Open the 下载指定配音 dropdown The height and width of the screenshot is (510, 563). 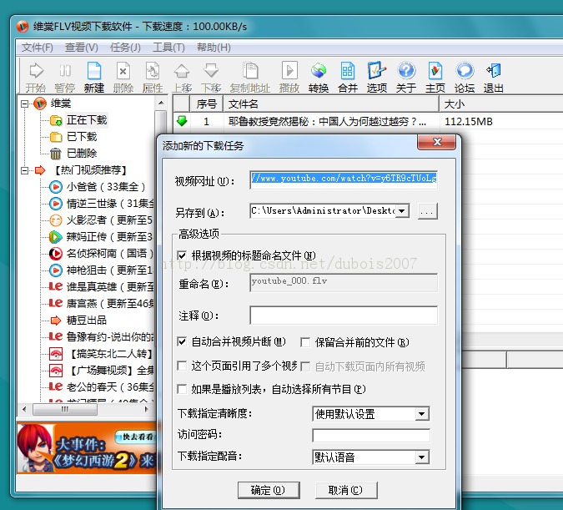pyautogui.click(x=422, y=457)
